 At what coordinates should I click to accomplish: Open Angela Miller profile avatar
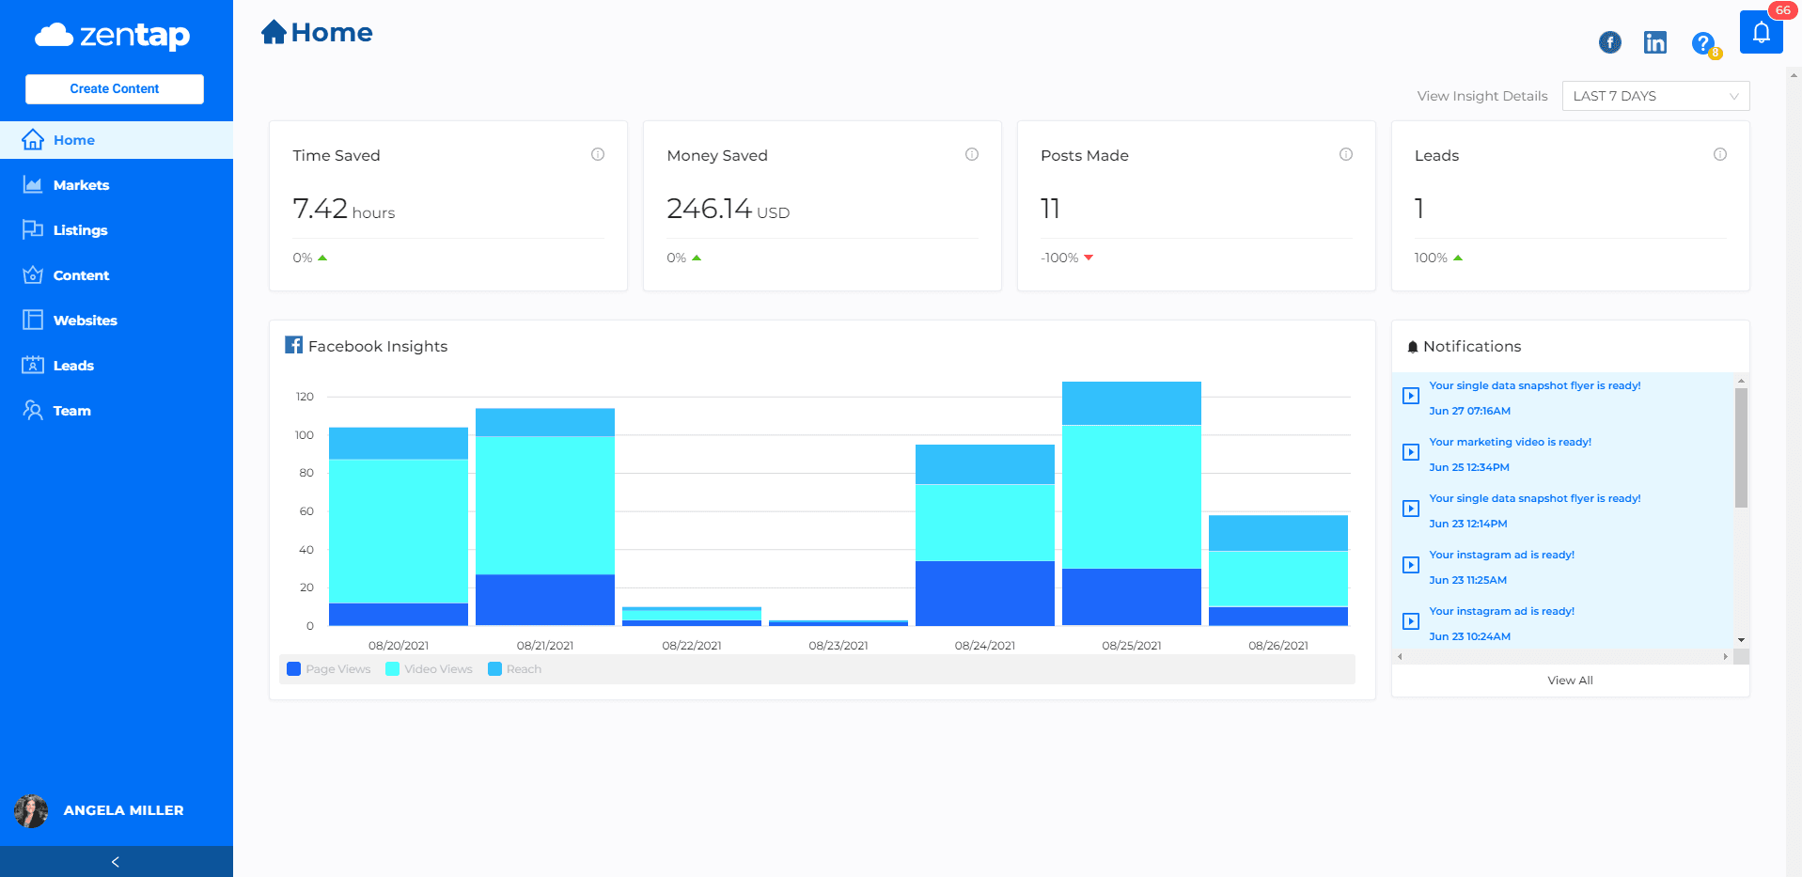pos(31,810)
